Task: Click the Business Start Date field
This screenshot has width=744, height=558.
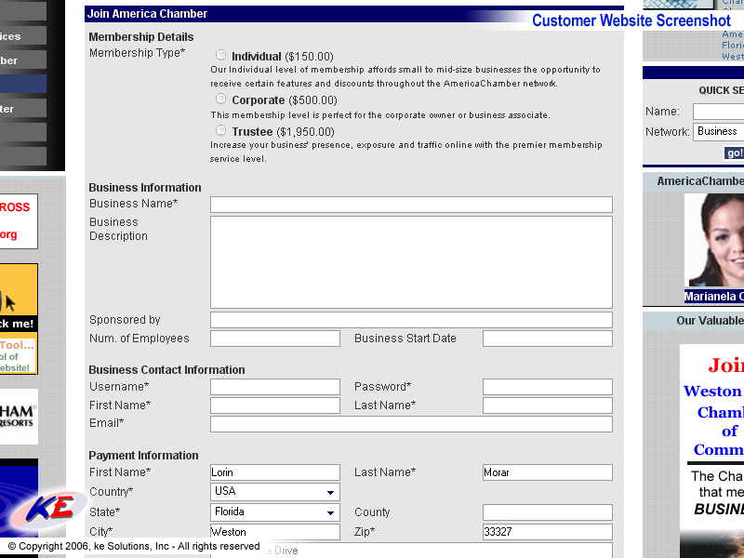Action: 548,339
